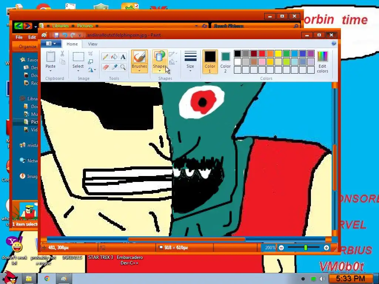
Task: Click Save in Paint quick access toolbar
Action: click(56, 35)
